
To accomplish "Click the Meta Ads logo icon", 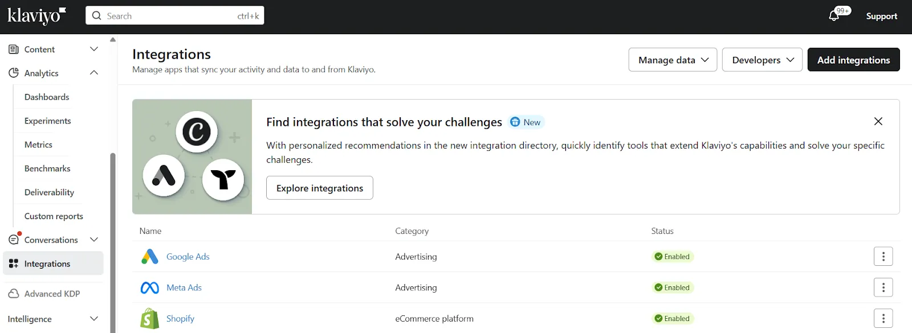I will point(150,287).
